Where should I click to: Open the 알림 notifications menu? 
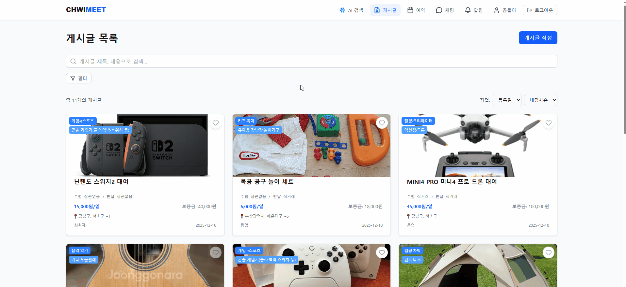474,10
